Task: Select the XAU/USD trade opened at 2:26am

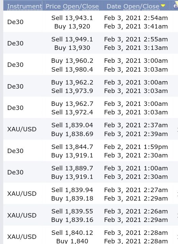Action: tap(90, 215)
